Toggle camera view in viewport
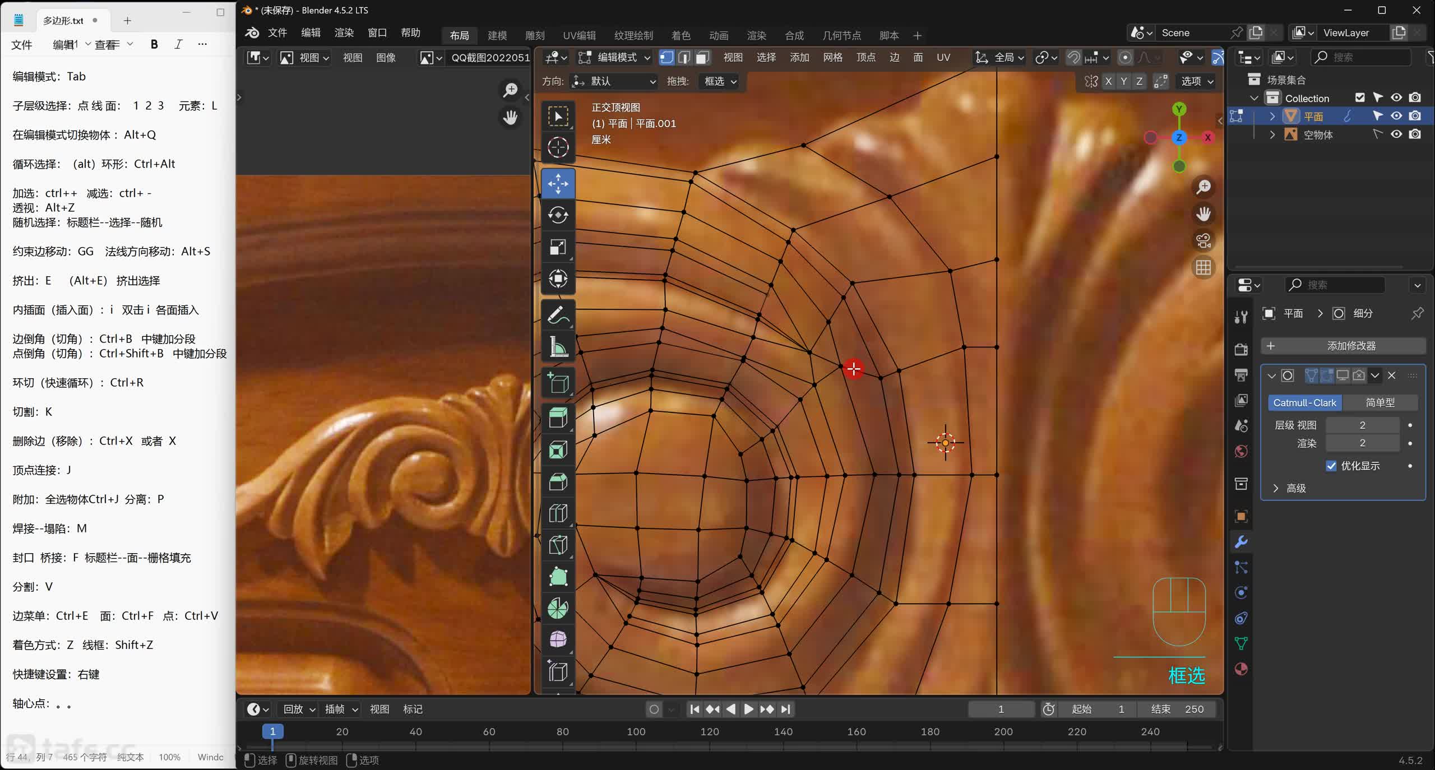 (1203, 240)
